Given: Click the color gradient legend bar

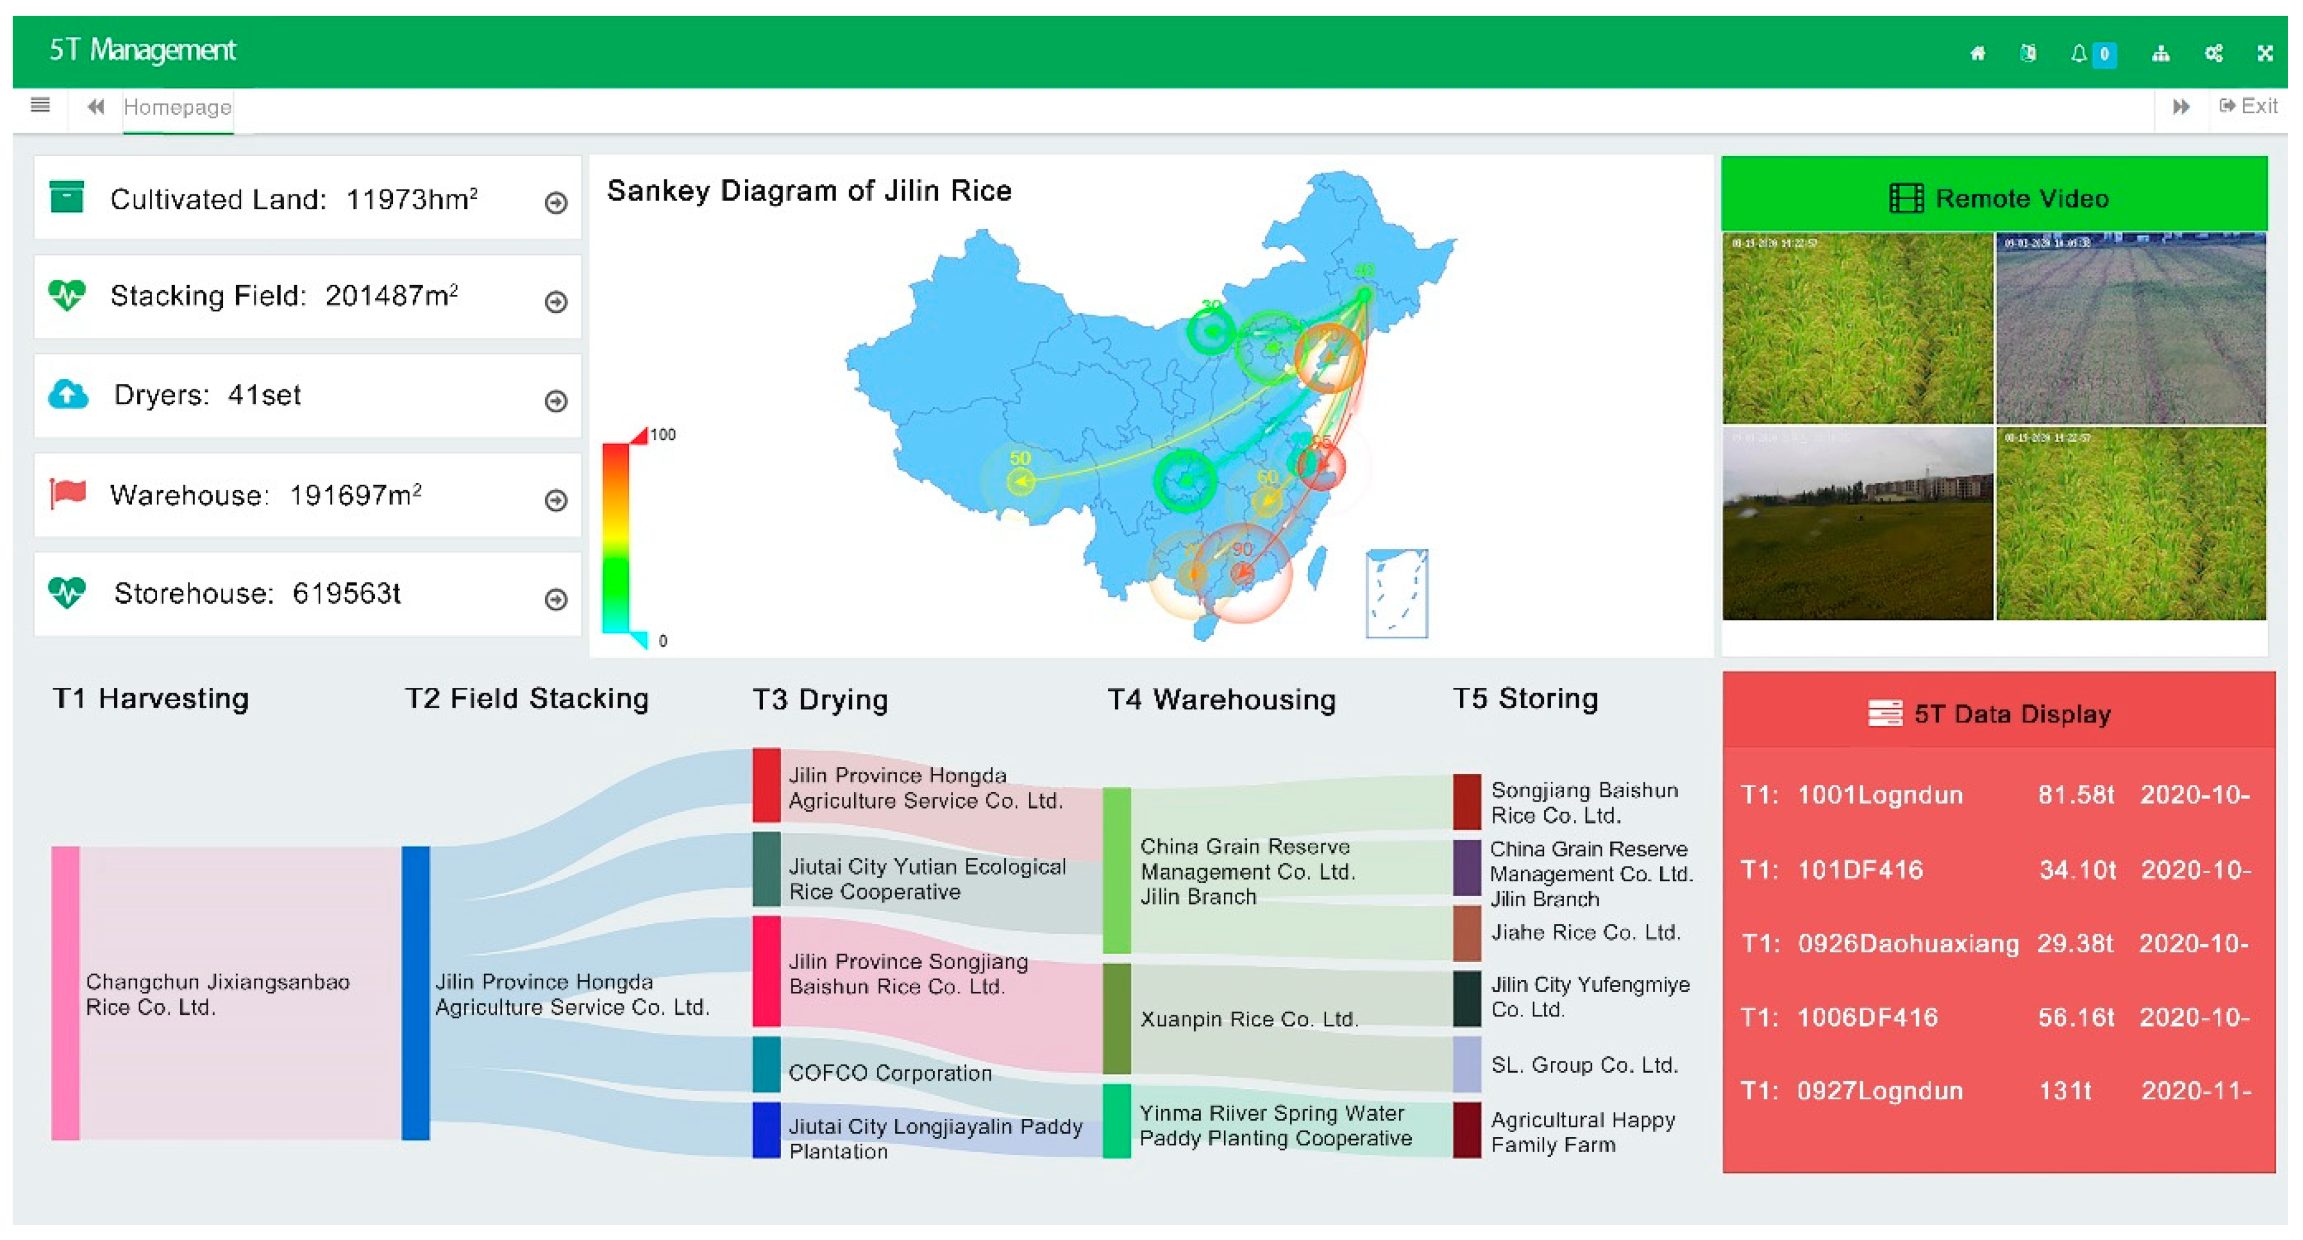Looking at the screenshot, I should 615,537.
